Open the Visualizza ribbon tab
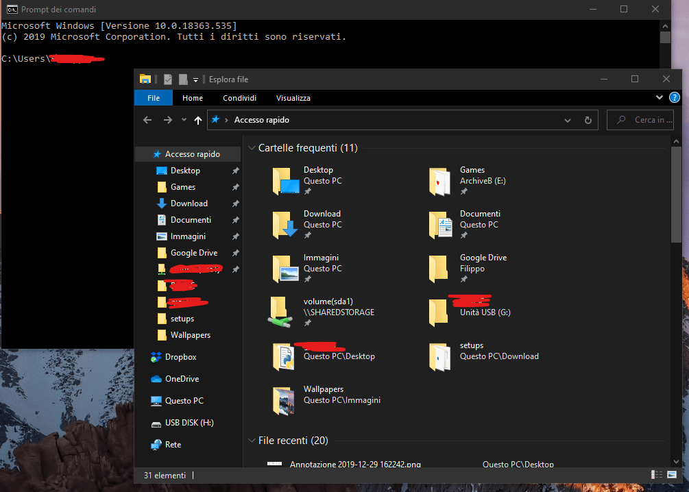The width and height of the screenshot is (689, 492). 293,97
